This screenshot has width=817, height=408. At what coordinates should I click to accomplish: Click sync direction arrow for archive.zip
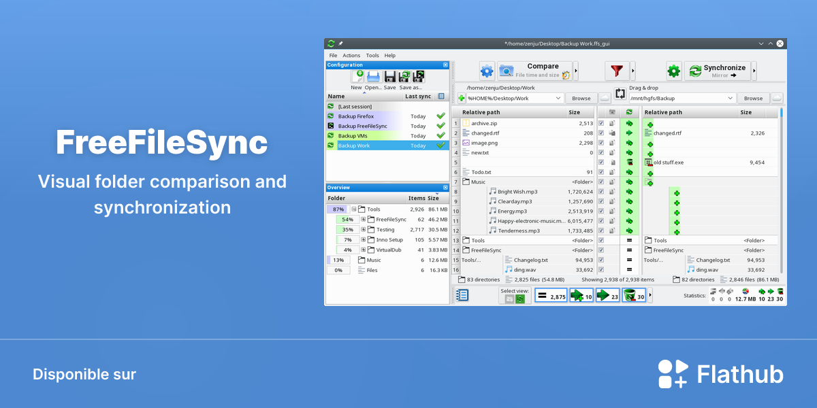click(x=629, y=124)
